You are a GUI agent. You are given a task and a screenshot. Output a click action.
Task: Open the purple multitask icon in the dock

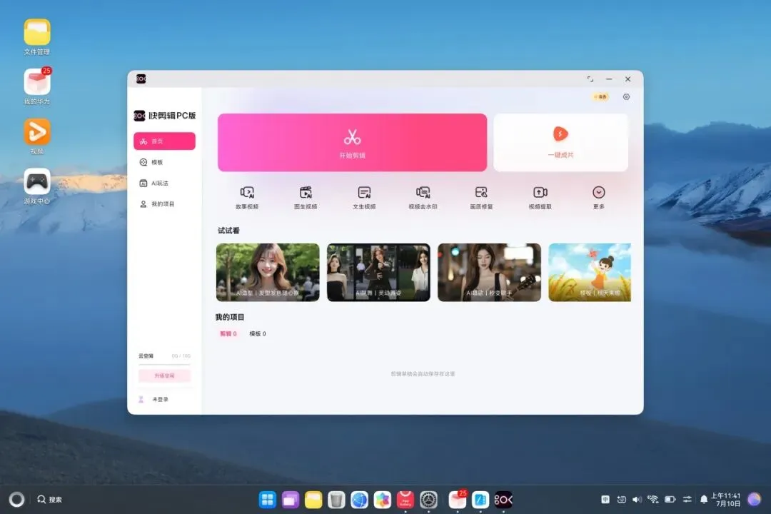coord(290,500)
